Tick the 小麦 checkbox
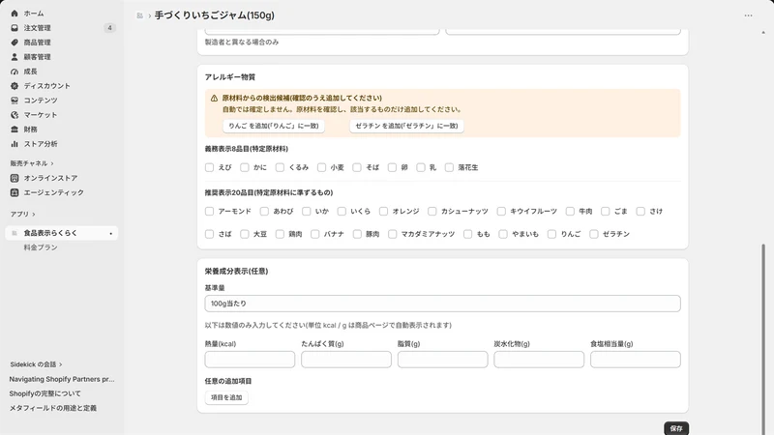 [322, 167]
